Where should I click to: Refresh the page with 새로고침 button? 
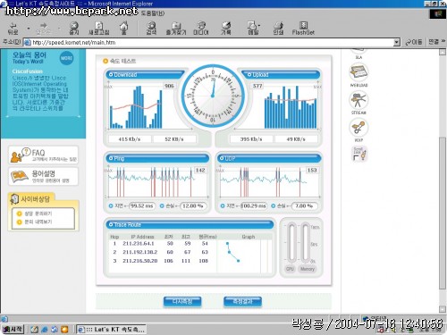99,29
